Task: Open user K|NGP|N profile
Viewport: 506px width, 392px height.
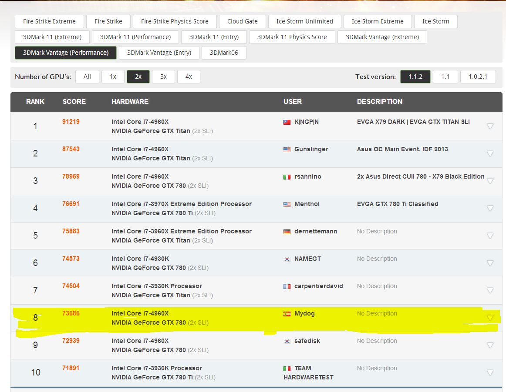Action: point(306,122)
